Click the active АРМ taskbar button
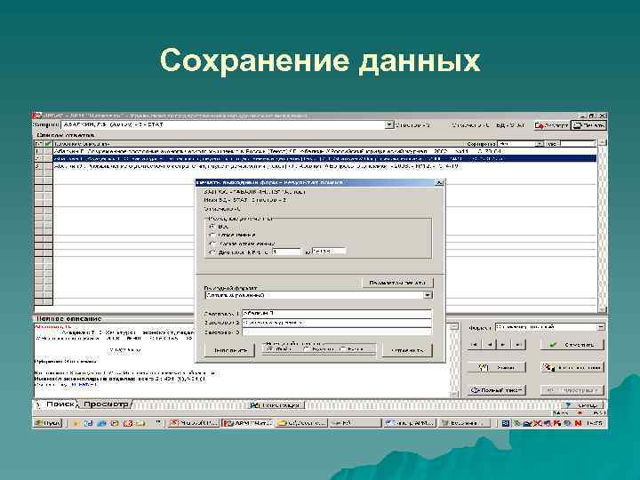Screen dimensions: 640x480 click(247, 423)
